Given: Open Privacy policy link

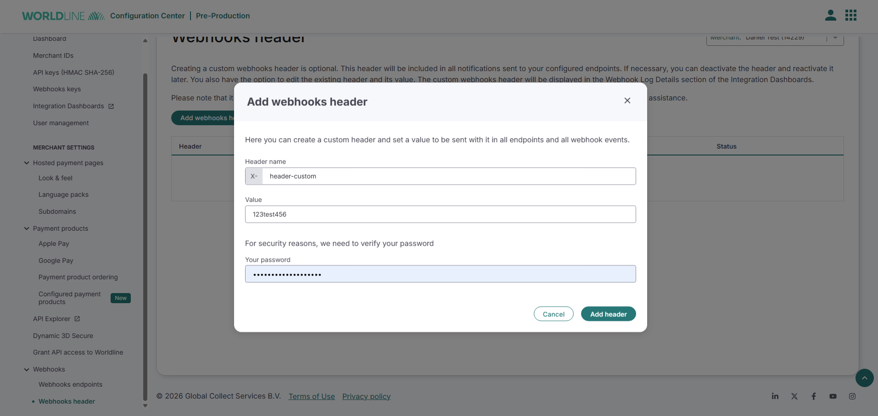Looking at the screenshot, I should (x=366, y=396).
